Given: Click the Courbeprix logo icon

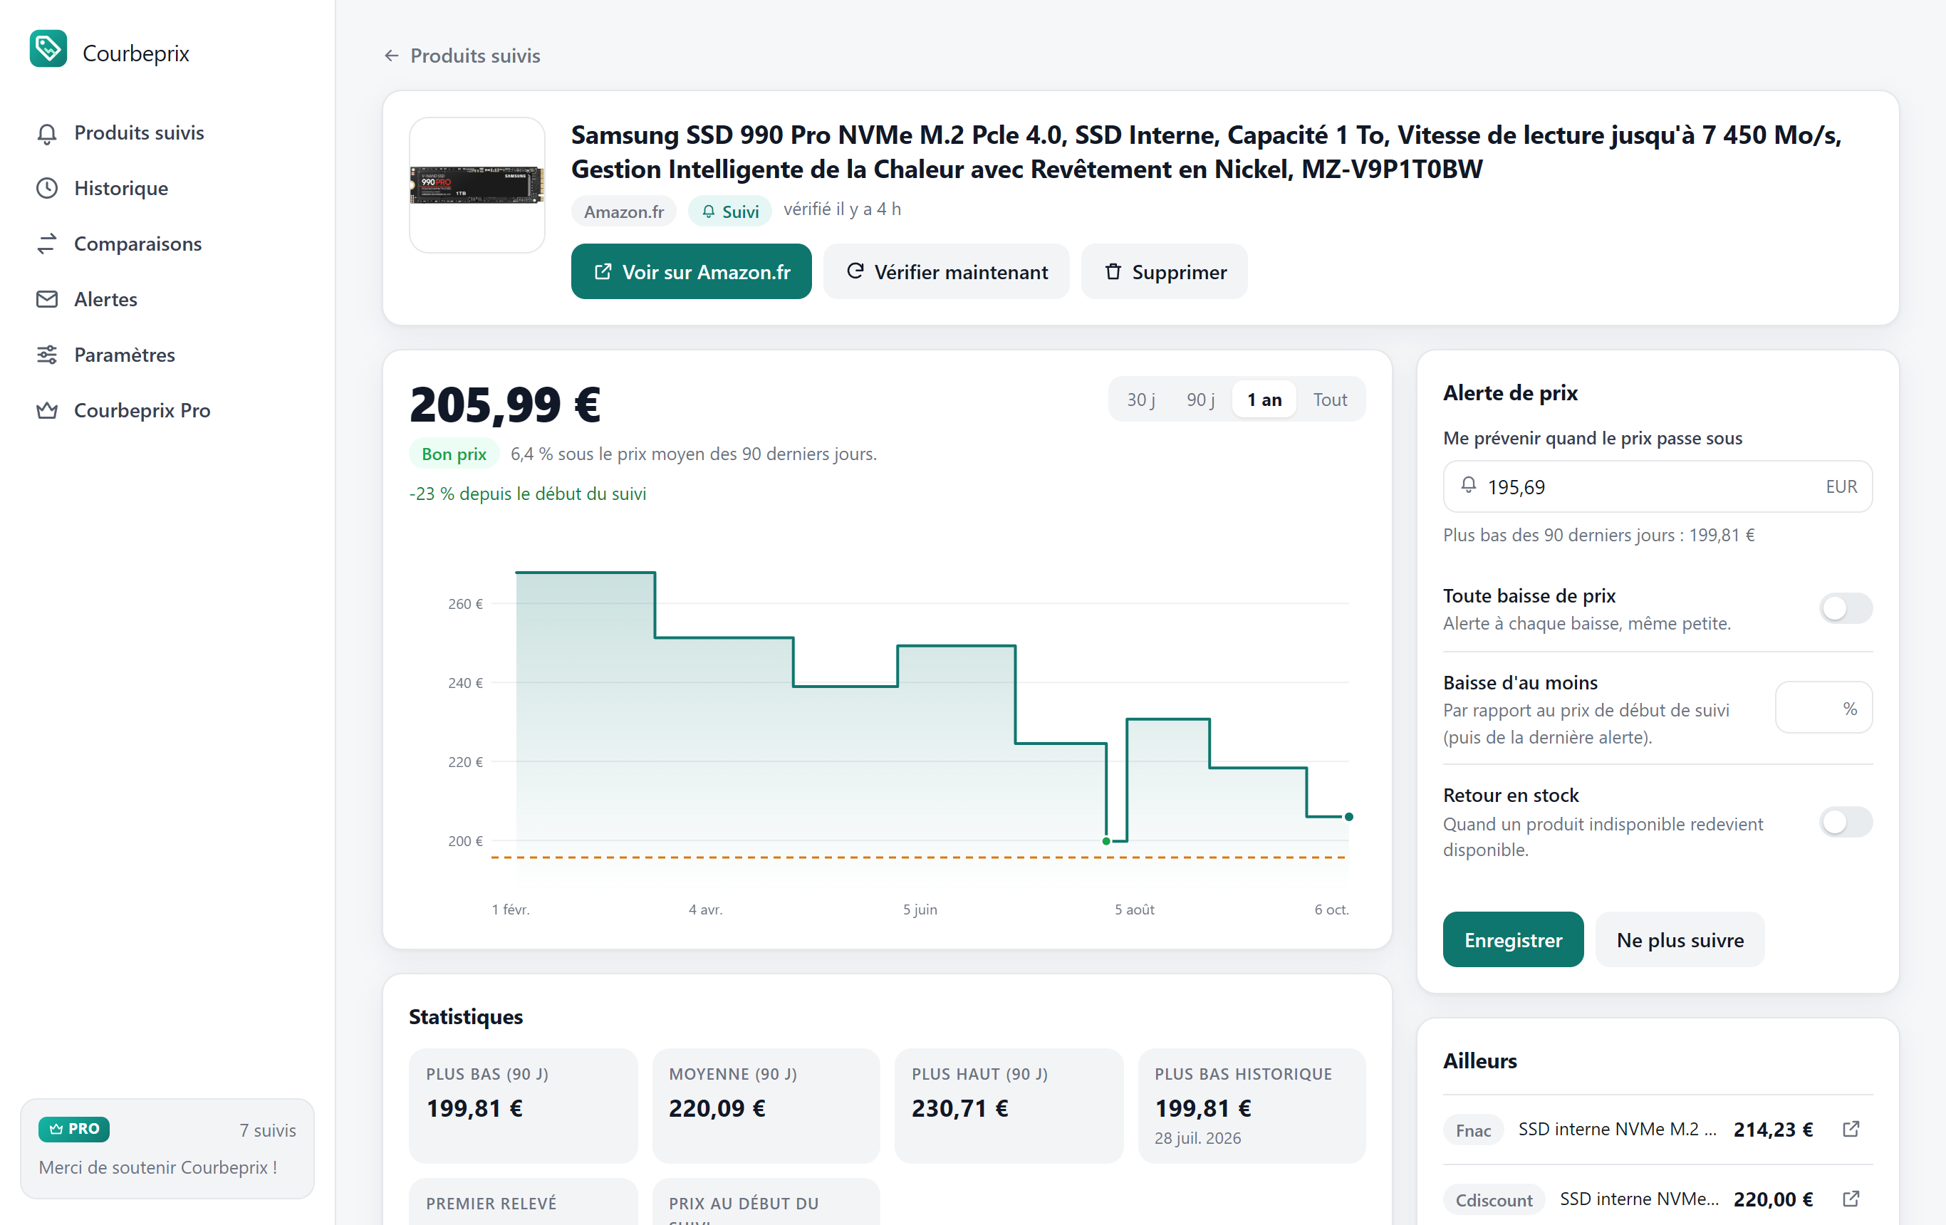Looking at the screenshot, I should click(48, 48).
